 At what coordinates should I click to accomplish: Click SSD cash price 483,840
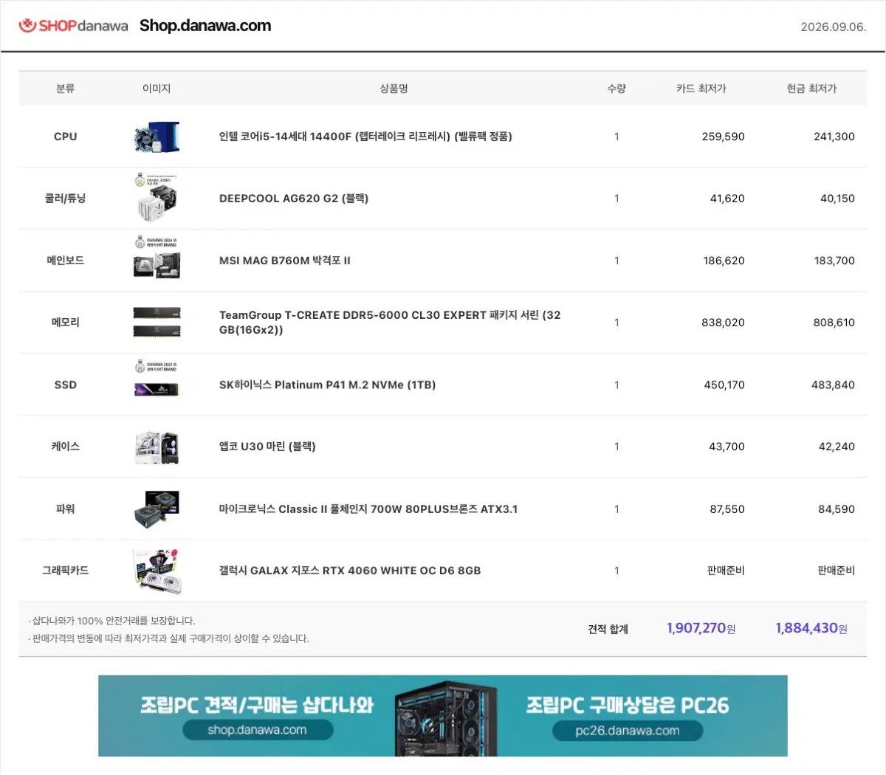click(833, 385)
